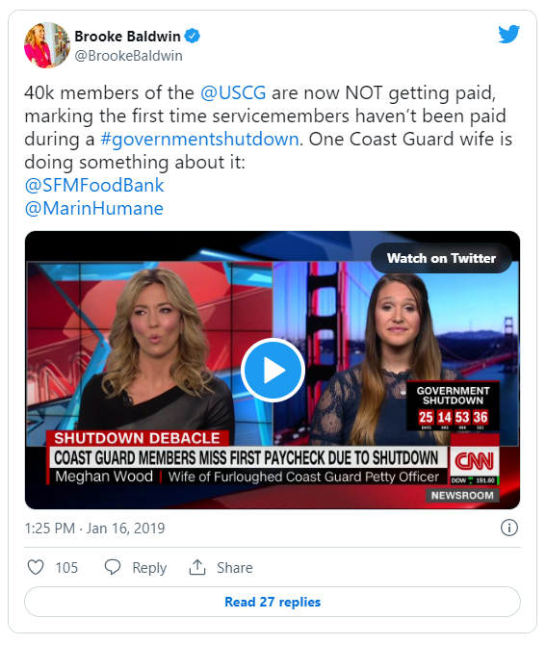This screenshot has height=645, width=546.
Task: Open the tweet timestamp Jan 16, 2019
Action: [x=94, y=529]
